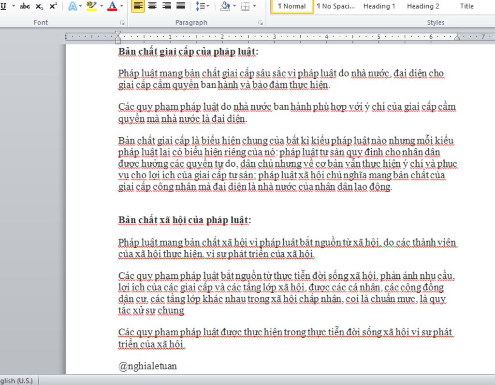Click the Superscript button
The height and width of the screenshot is (385, 495).
[x=53, y=6]
